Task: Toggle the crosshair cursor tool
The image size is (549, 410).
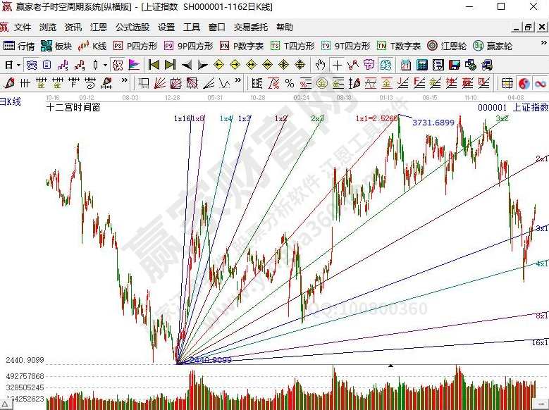Action: pos(337,65)
